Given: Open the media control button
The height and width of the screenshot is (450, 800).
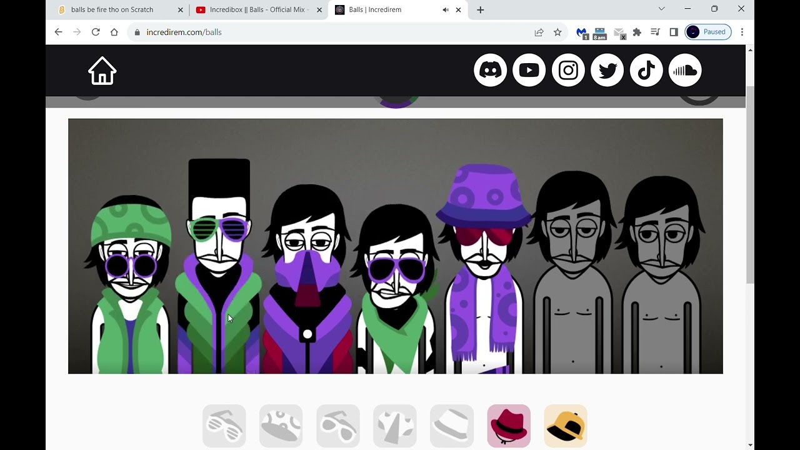Looking at the screenshot, I should [x=655, y=32].
